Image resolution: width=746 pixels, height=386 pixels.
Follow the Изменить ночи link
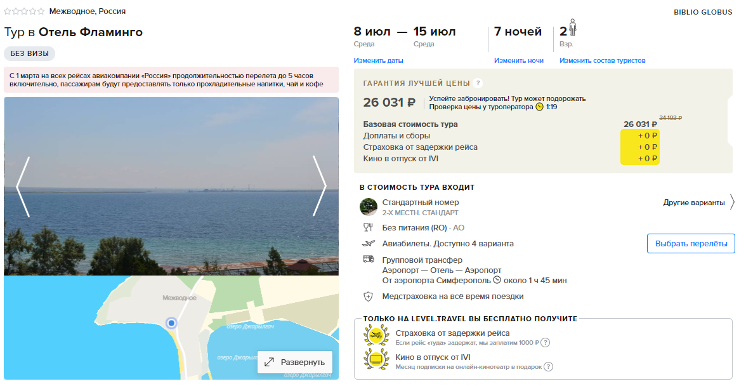pyautogui.click(x=519, y=60)
